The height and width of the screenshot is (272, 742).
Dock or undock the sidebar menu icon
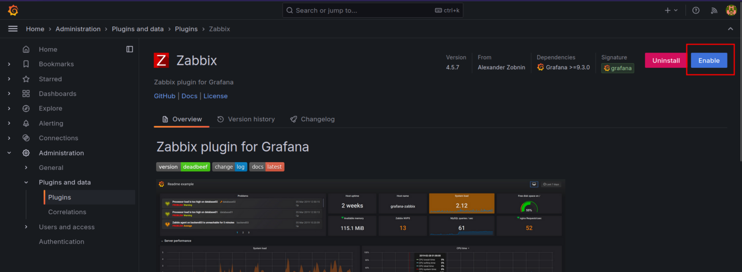click(129, 49)
